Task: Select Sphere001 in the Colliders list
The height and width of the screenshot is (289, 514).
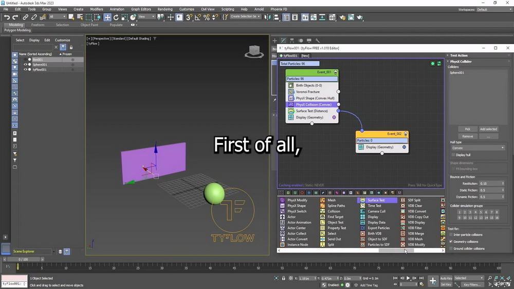Action: [x=456, y=73]
